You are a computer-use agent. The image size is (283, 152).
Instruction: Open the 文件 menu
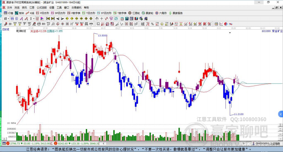[x=9, y=7]
